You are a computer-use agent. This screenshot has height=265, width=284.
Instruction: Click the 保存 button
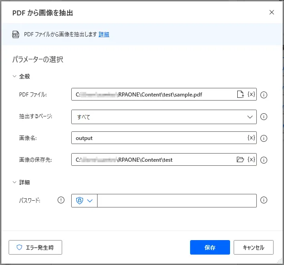click(x=210, y=248)
